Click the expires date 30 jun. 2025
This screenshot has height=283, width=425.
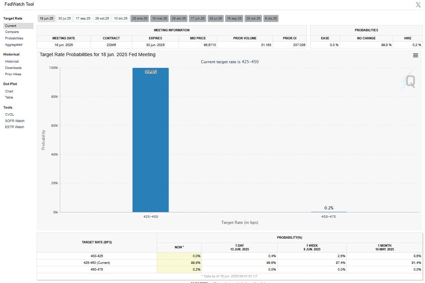pyautogui.click(x=155, y=45)
